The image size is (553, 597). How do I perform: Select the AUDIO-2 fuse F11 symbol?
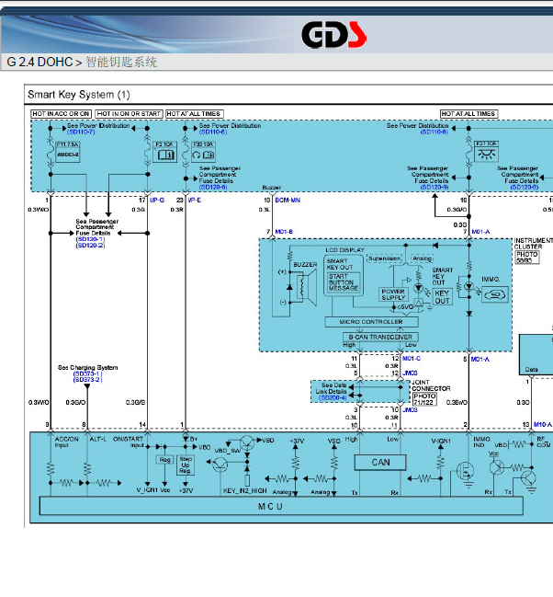(x=68, y=152)
